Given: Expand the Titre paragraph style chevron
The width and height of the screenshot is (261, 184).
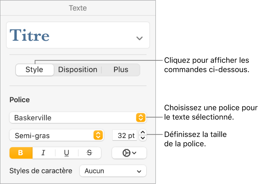Looking at the screenshot, I should tap(139, 38).
